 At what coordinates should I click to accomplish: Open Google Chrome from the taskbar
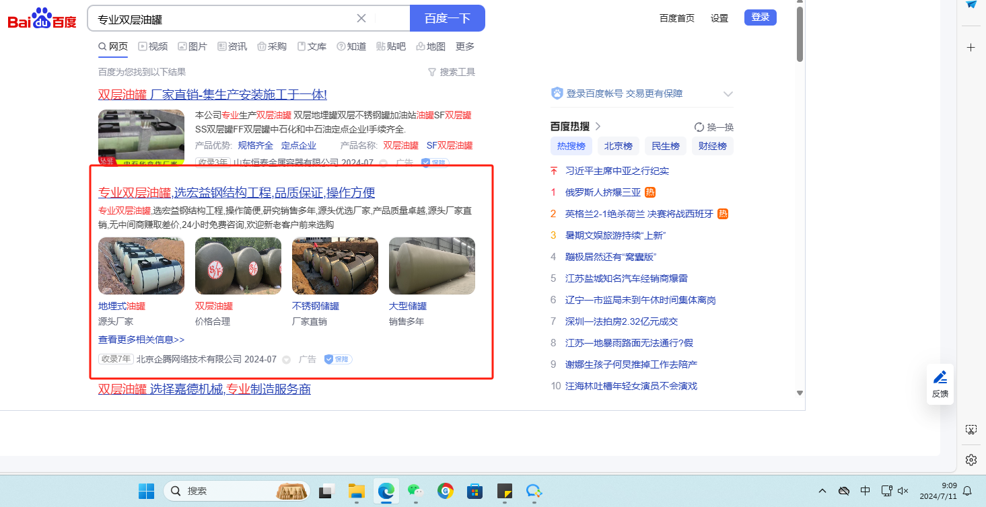[x=446, y=492]
